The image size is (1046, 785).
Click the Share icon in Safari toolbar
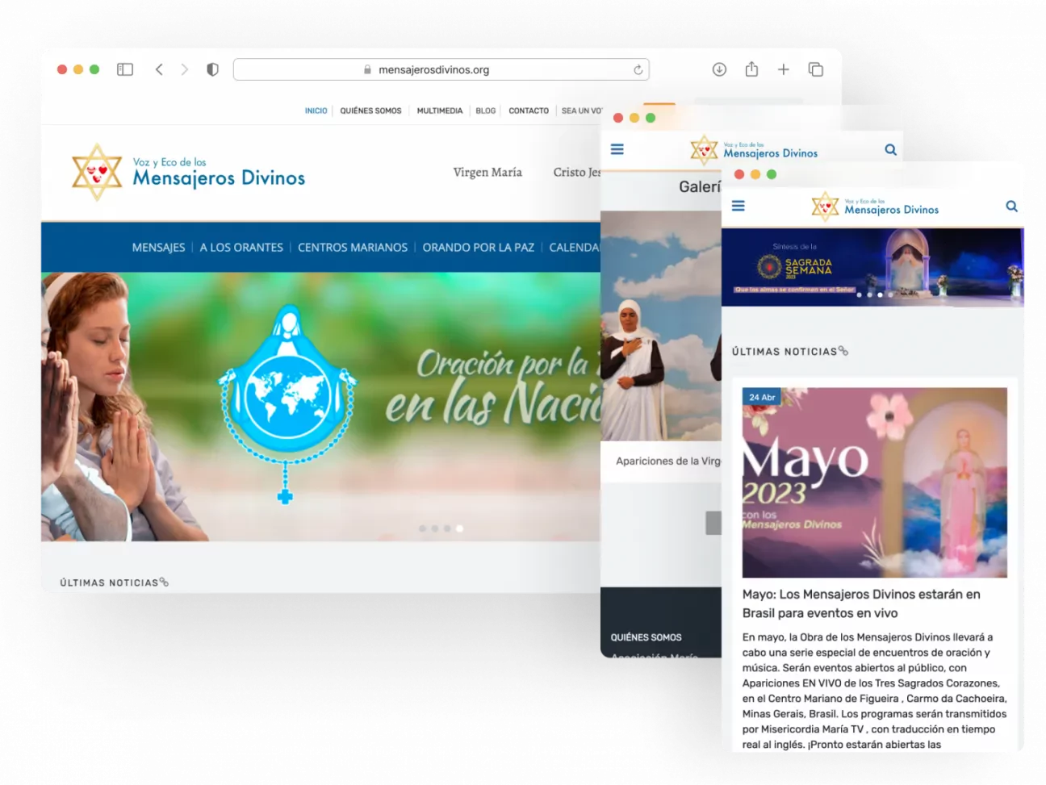(x=751, y=69)
